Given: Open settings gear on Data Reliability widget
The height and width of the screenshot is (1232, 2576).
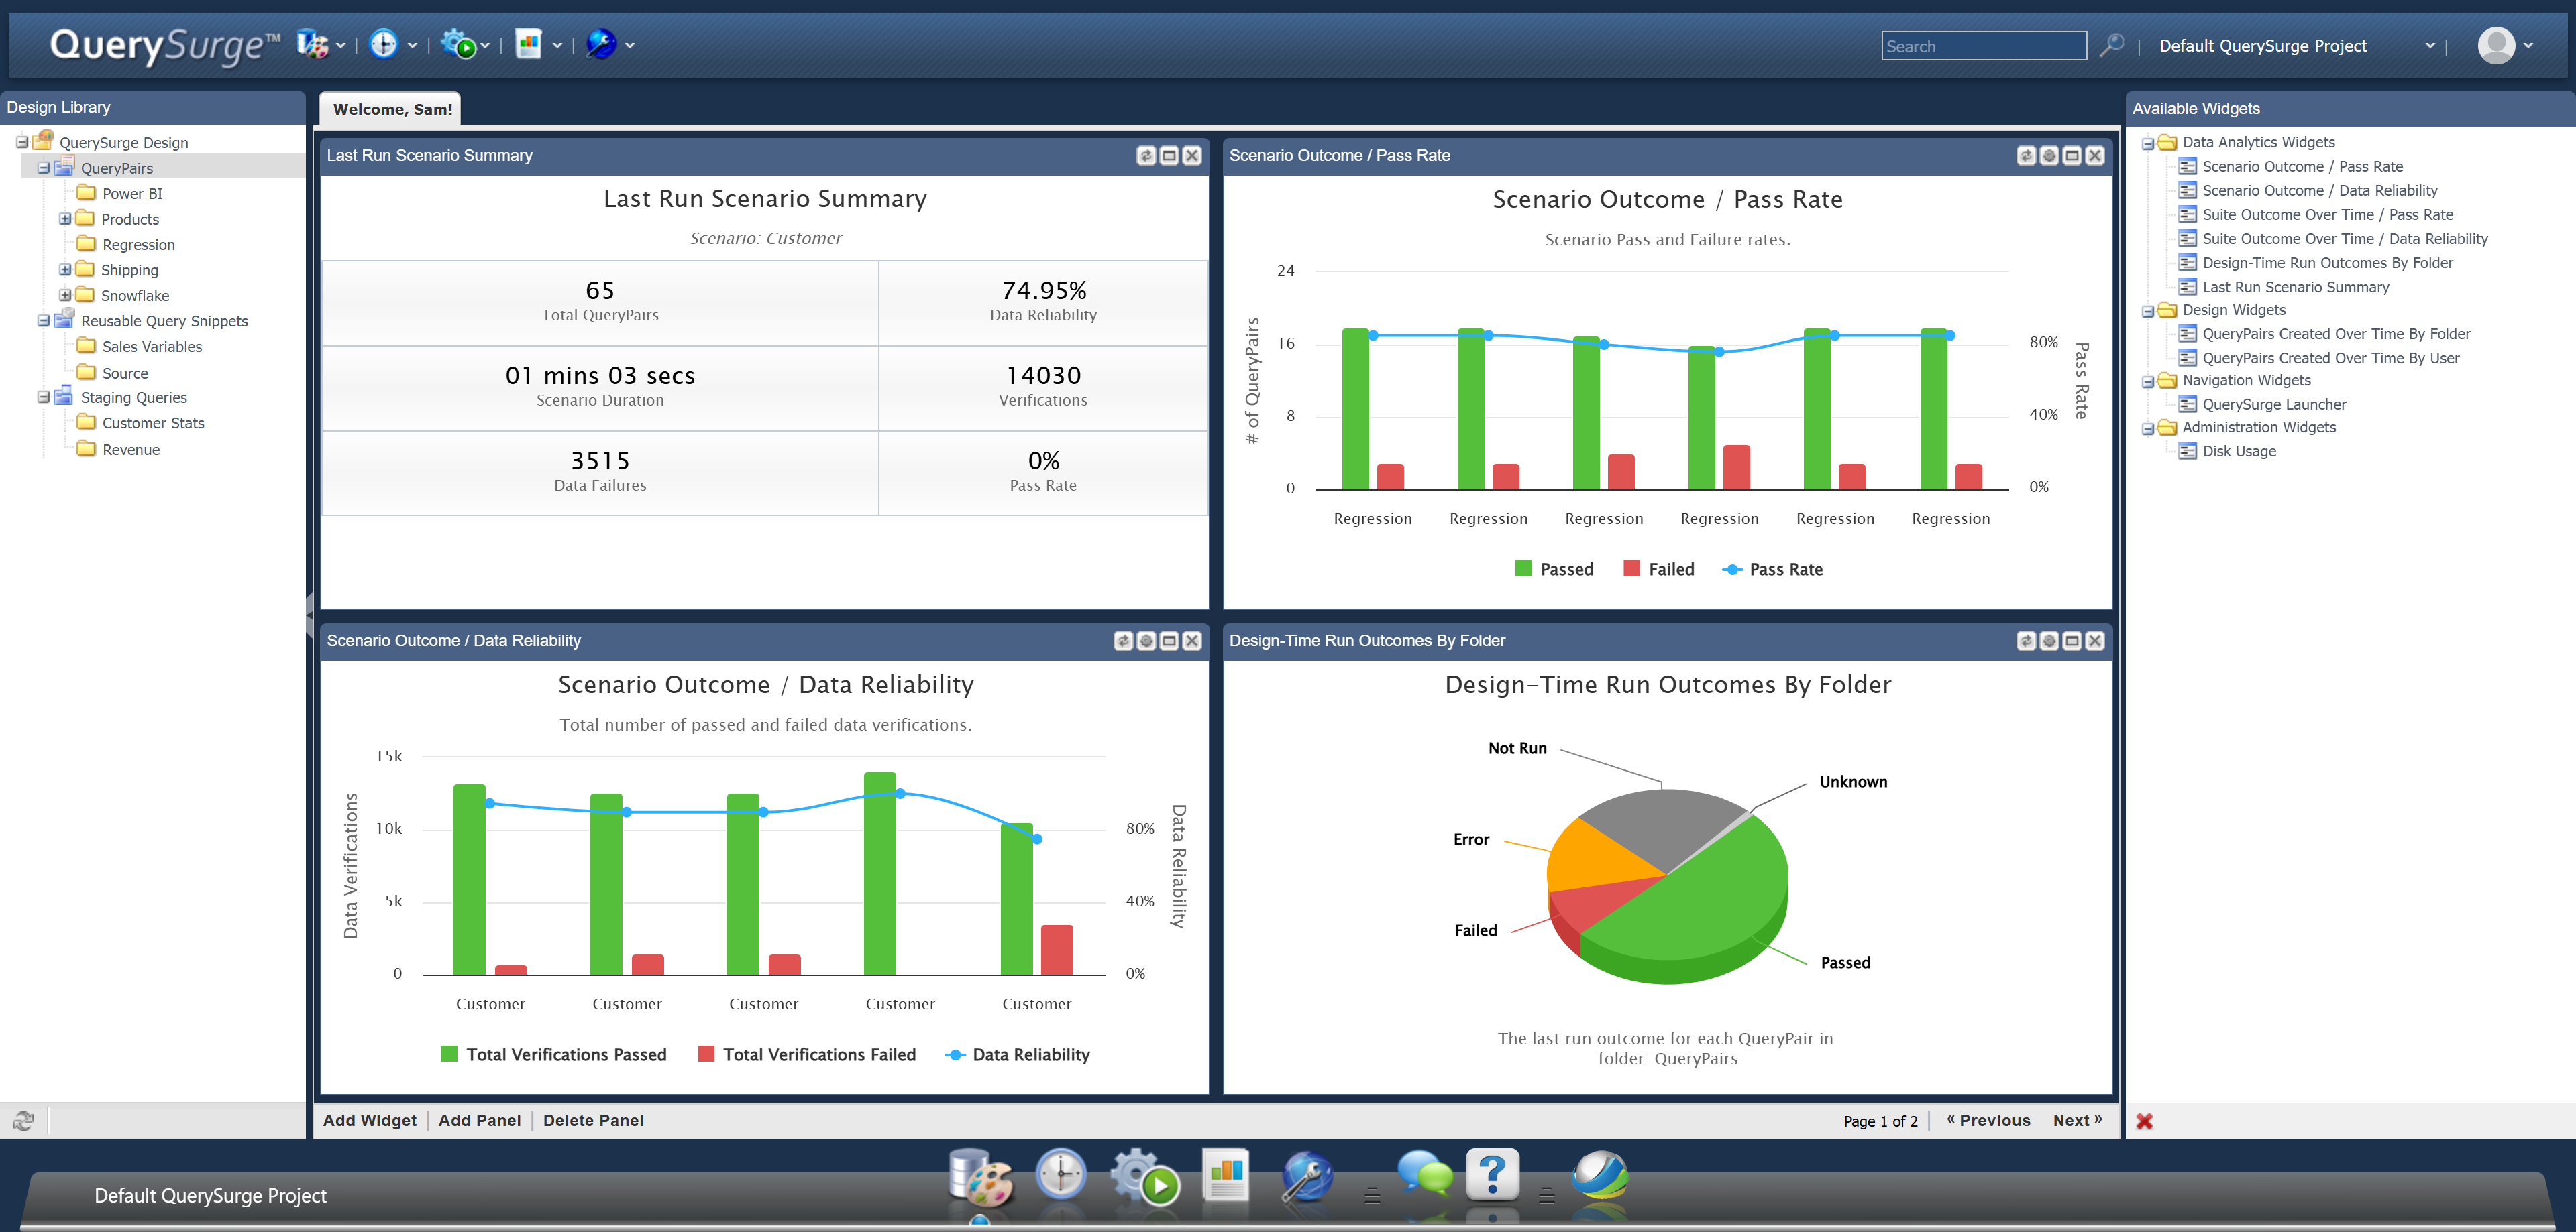Looking at the screenshot, I should pos(1146,641).
